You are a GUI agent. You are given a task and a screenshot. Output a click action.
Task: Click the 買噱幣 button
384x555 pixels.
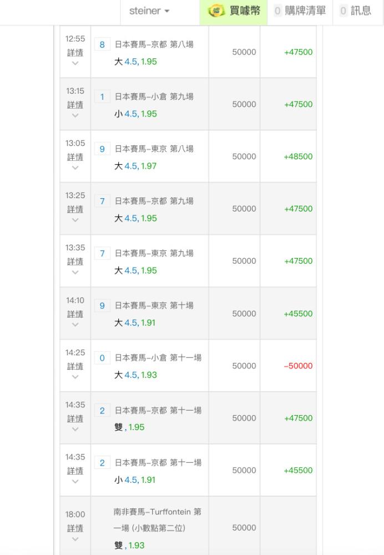(x=234, y=11)
